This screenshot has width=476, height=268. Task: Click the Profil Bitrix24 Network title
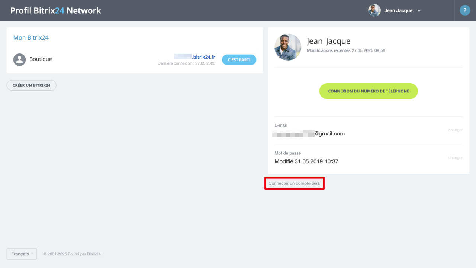point(56,10)
